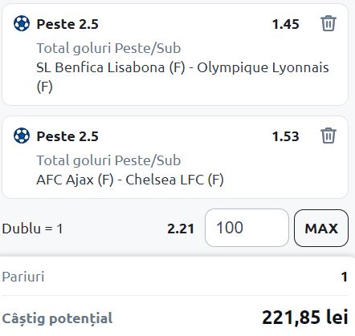Remove the Ajax vs Chelsea bet
The height and width of the screenshot is (336, 355).
pos(328,136)
